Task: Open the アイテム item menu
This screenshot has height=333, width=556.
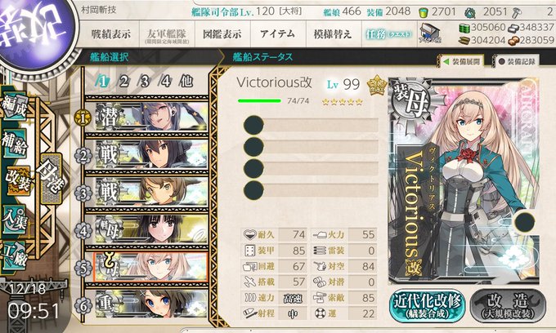Action: pyautogui.click(x=278, y=34)
